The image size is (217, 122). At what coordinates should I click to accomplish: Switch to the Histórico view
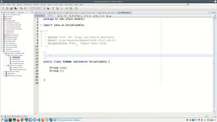(x=51, y=16)
